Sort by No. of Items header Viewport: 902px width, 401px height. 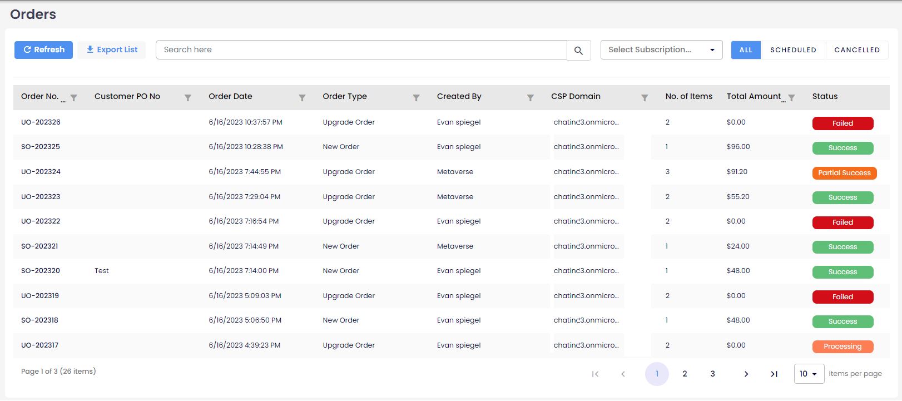(688, 96)
